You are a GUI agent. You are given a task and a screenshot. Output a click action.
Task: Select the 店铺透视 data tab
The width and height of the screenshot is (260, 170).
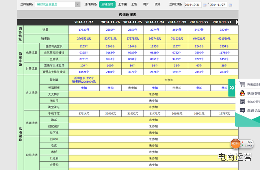(x=107, y=4)
